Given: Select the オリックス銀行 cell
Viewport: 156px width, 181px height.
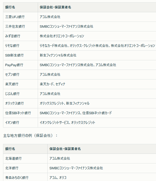Looking at the screenshot, I should [20, 103].
